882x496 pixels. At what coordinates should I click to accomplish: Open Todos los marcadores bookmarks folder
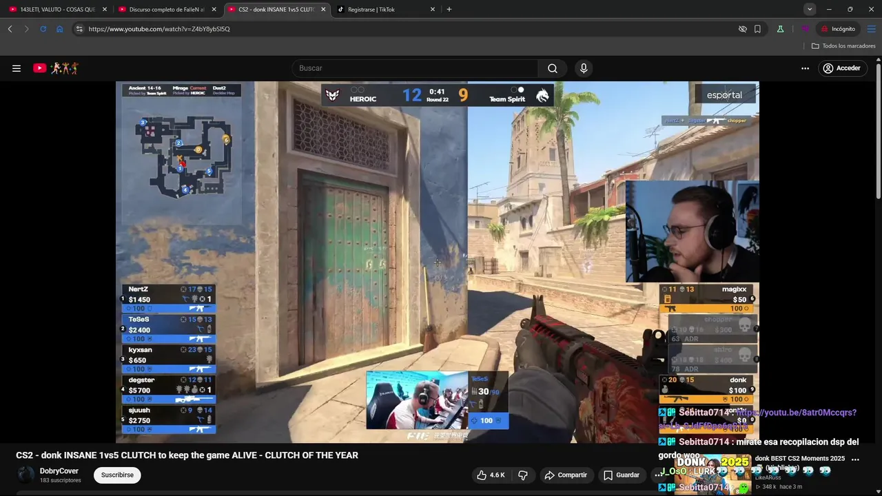click(x=843, y=46)
